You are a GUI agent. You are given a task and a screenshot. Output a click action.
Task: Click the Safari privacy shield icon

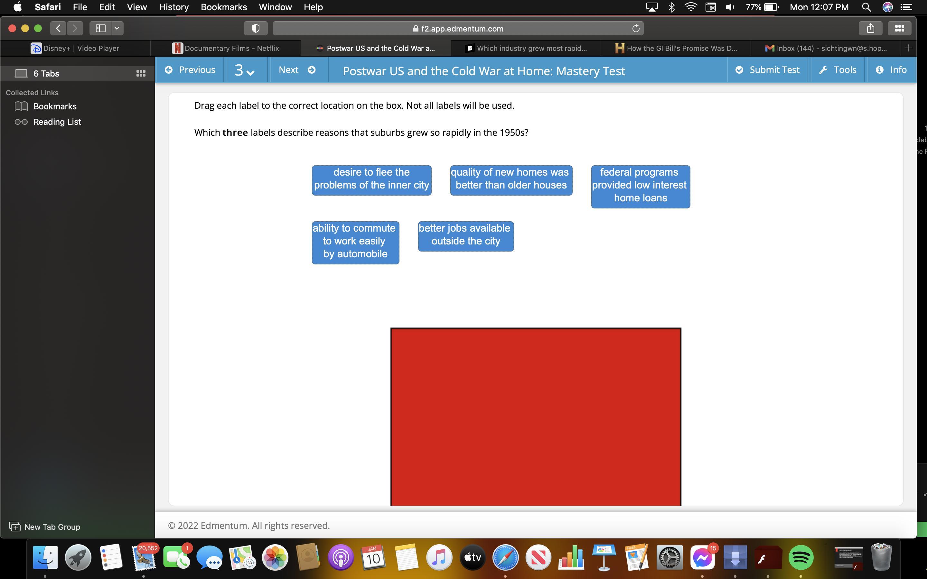pyautogui.click(x=256, y=28)
